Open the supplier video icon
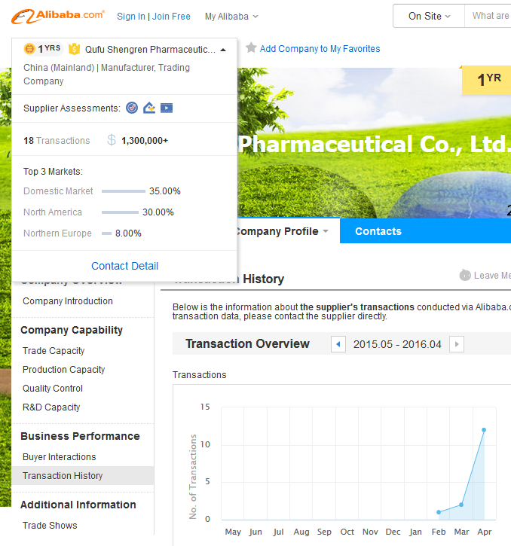 click(167, 108)
